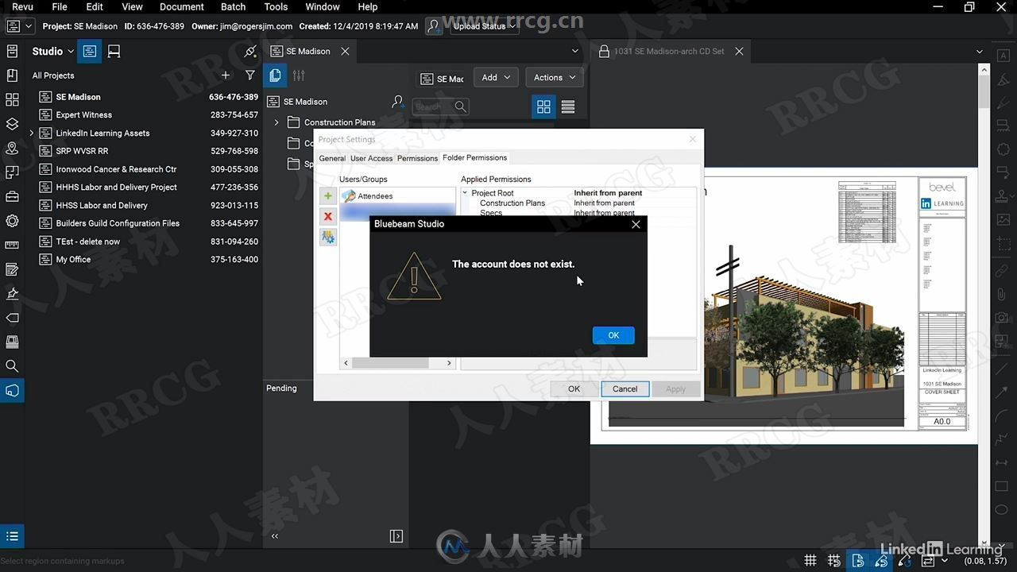The image size is (1017, 572).
Task: Collapse the Project Root permissions node
Action: 466,193
